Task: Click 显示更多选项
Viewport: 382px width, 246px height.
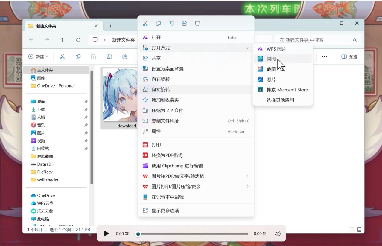Action: tap(196, 210)
